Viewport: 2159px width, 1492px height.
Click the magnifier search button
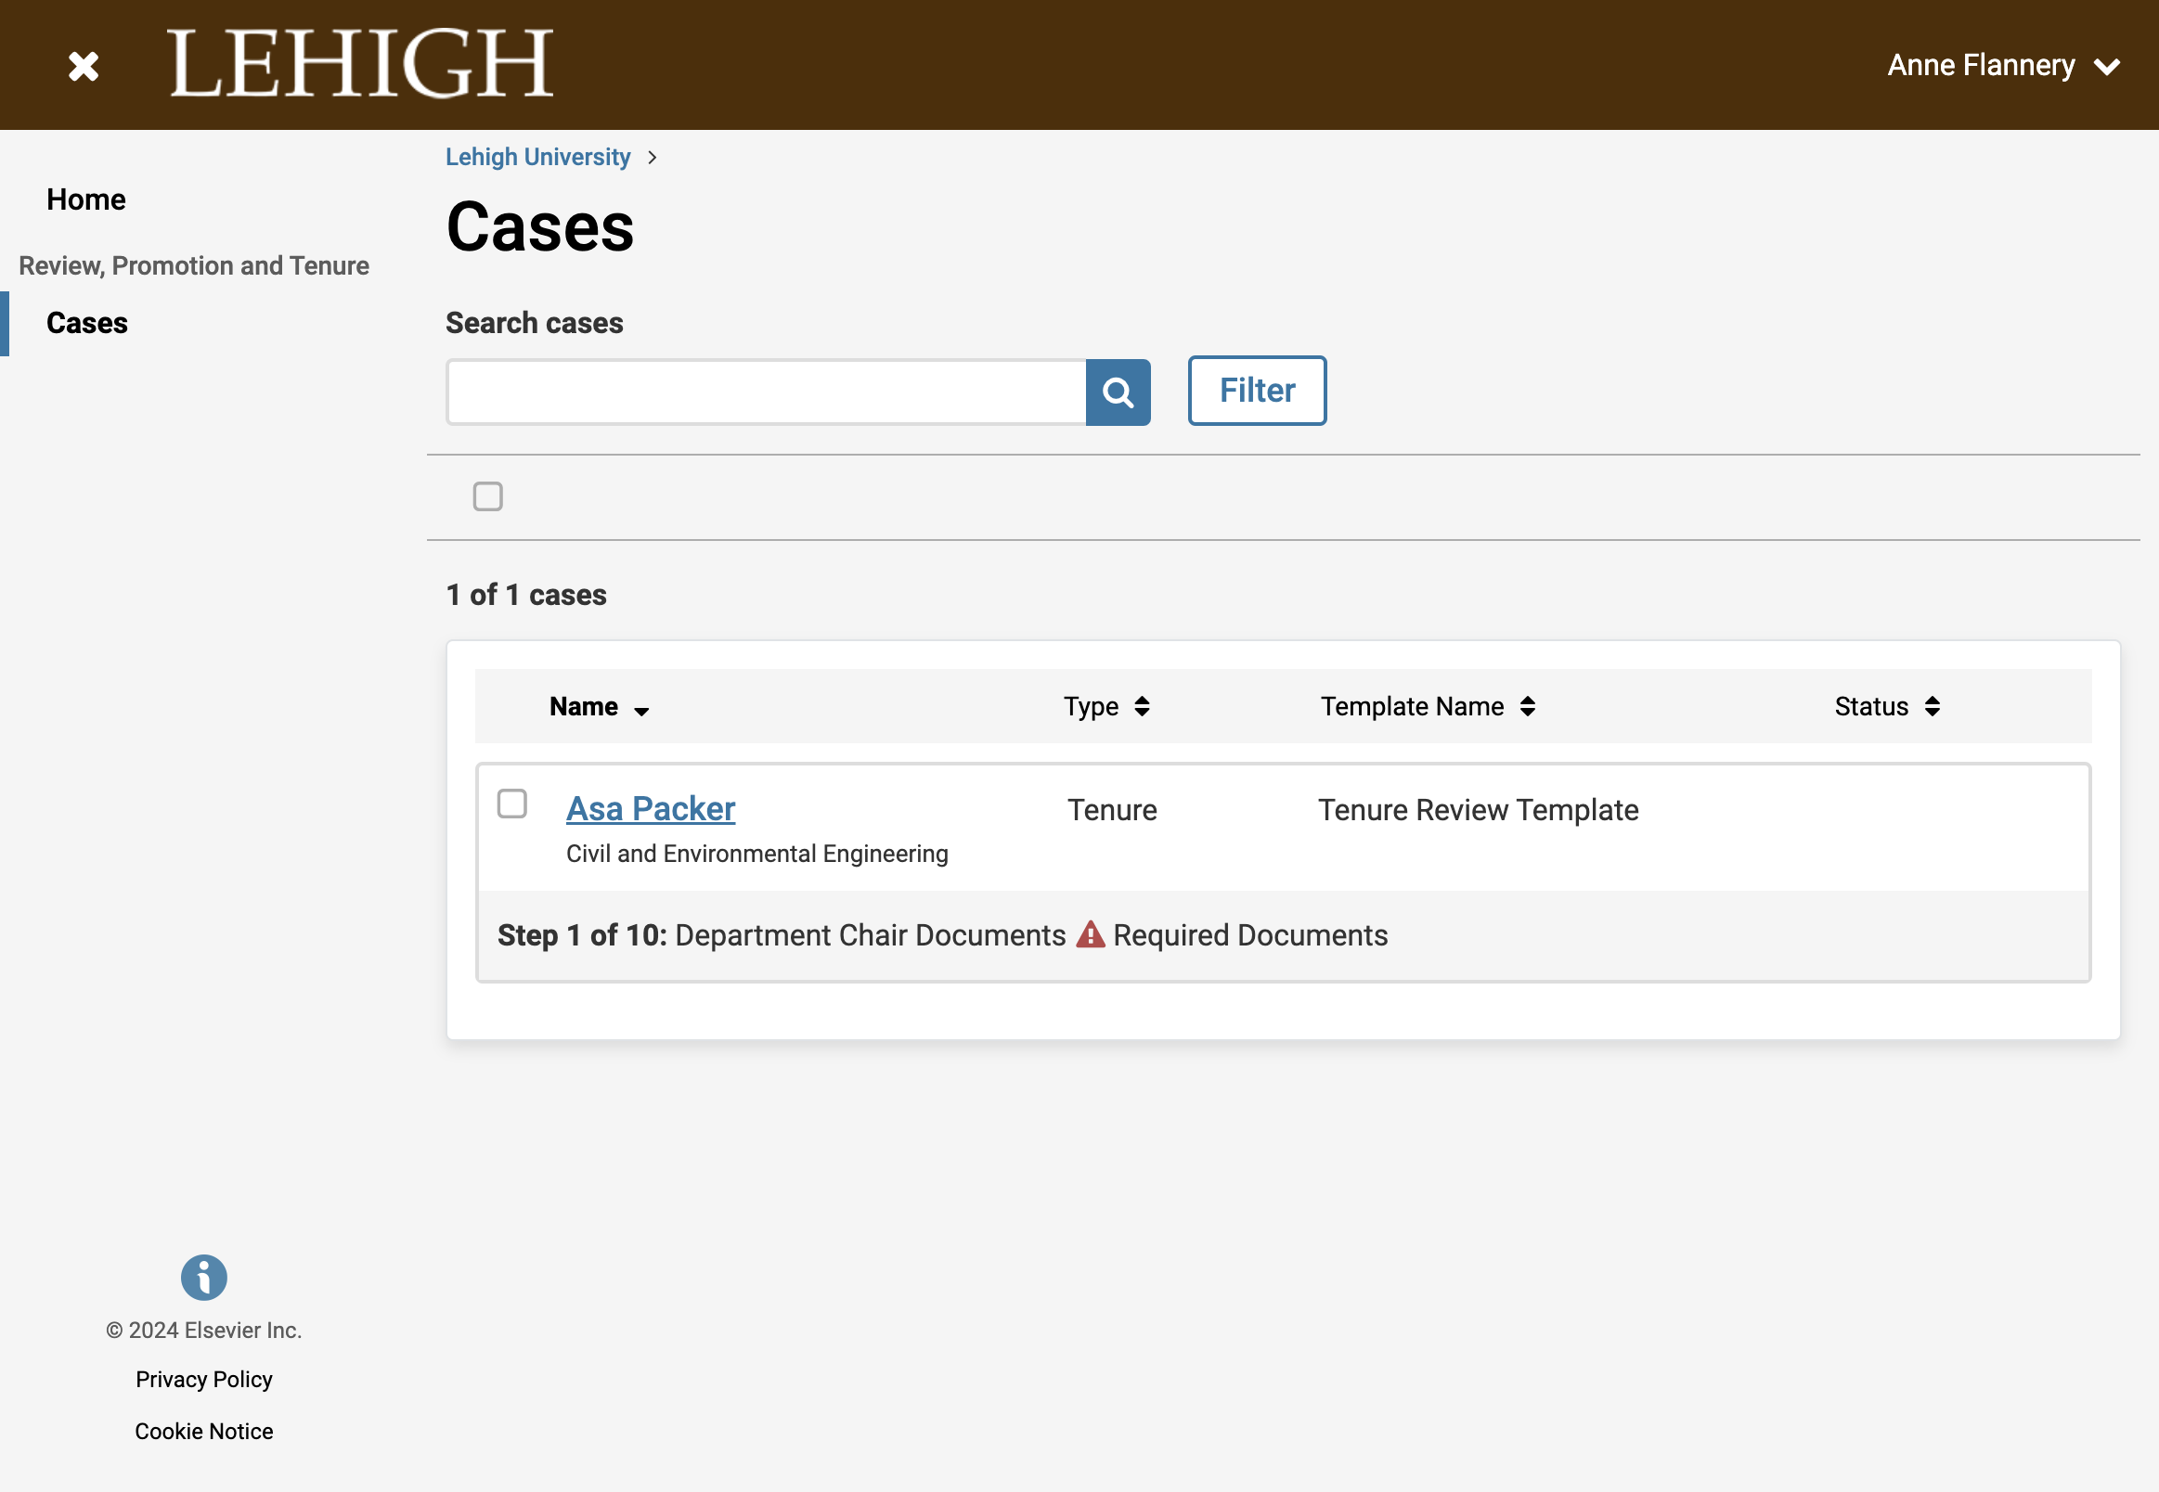pyautogui.click(x=1118, y=392)
